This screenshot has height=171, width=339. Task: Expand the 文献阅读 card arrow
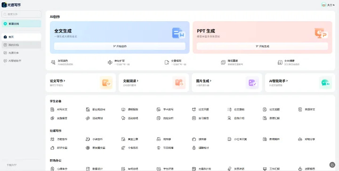point(137,81)
